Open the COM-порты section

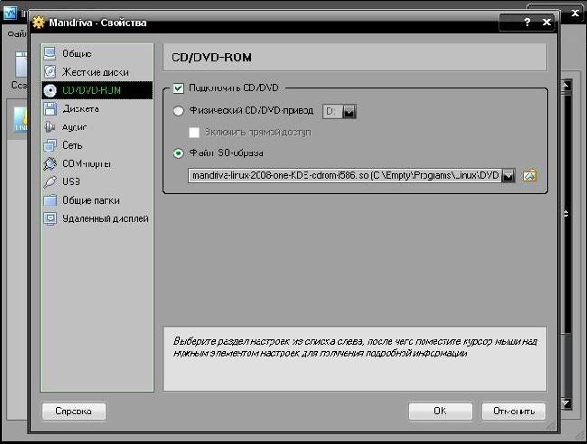(x=97, y=163)
